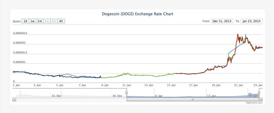Click the 15. Jan x-axis label

click(x=172, y=85)
